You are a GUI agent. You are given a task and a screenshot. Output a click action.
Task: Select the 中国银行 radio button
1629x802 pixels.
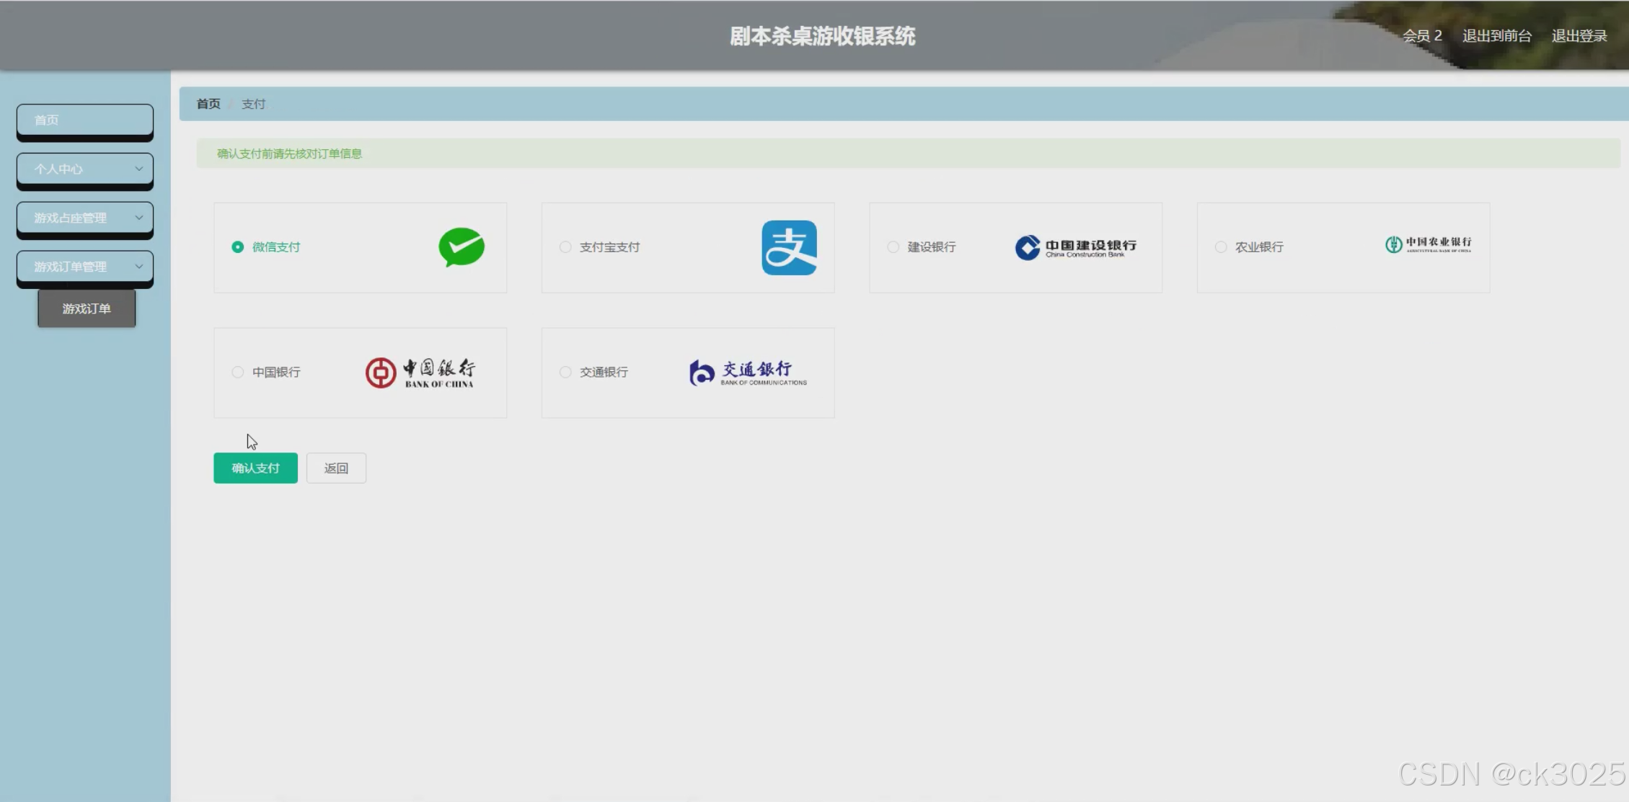click(237, 373)
